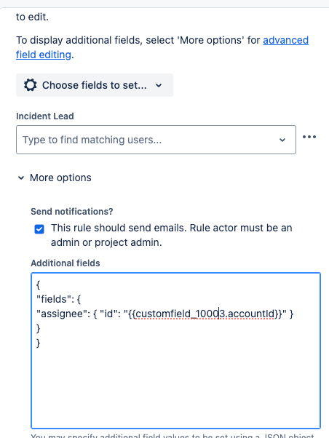The width and height of the screenshot is (329, 438).
Task: Click the opening brace on first JSON line
Action: [39, 285]
